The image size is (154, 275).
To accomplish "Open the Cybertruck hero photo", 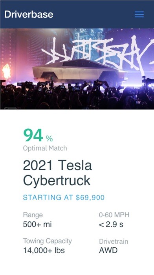I will point(77,69).
